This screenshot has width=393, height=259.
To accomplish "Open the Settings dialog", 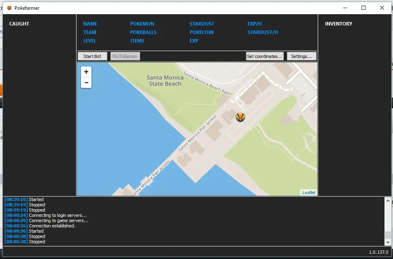I will [x=302, y=56].
